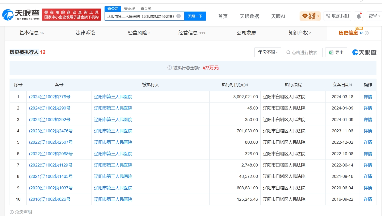
Task: Open case (2020)辽1002执1037号
Action: 51,188
